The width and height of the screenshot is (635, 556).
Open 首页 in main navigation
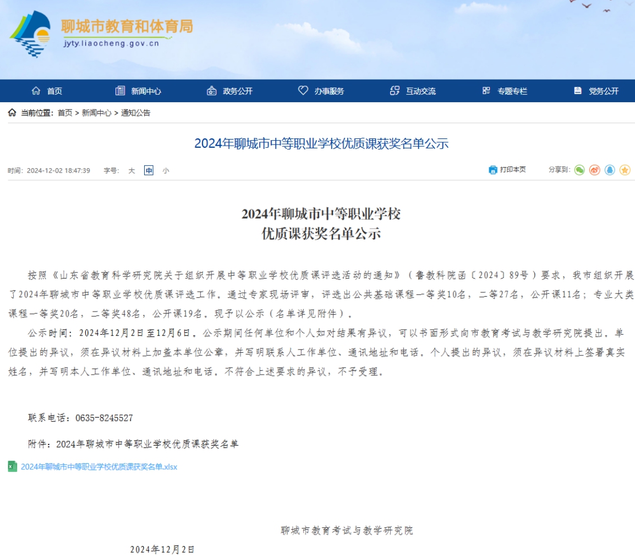[x=54, y=91]
